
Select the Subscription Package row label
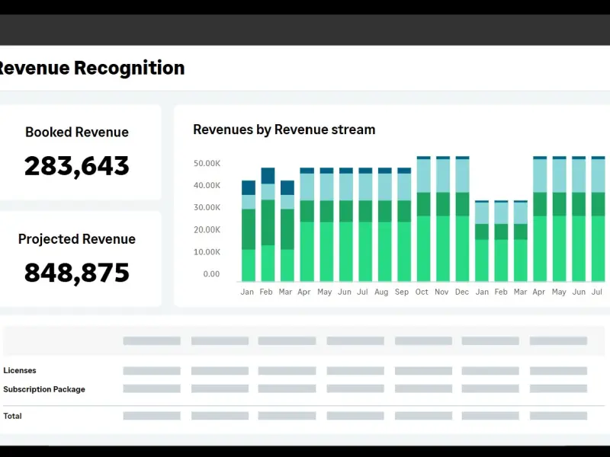[x=44, y=389]
